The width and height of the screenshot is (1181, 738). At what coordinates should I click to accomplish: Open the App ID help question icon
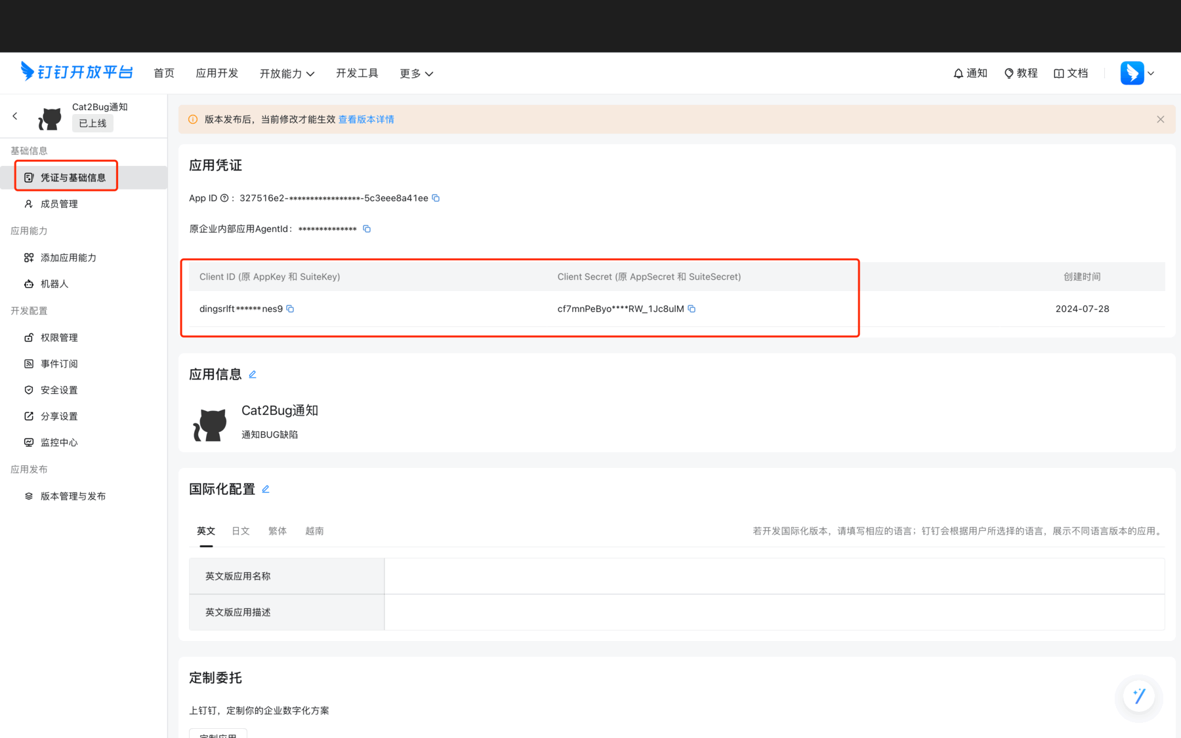(x=224, y=197)
